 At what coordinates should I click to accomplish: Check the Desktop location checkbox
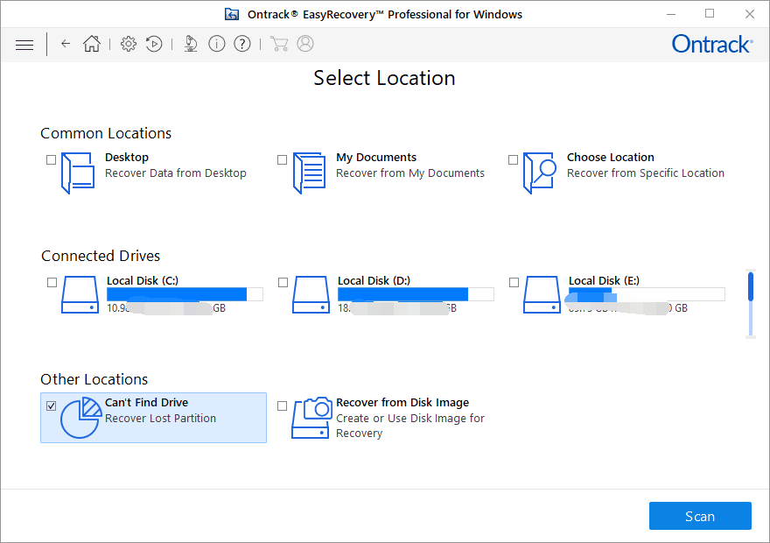(x=51, y=159)
